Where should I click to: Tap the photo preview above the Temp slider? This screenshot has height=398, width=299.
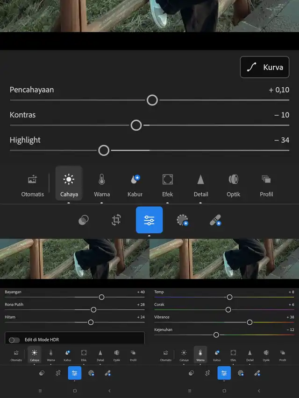pyautogui.click(x=224, y=259)
